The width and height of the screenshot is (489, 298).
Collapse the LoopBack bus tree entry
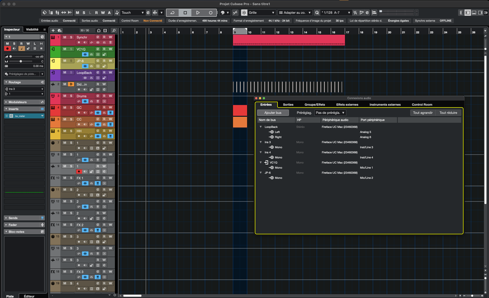pos(261,127)
